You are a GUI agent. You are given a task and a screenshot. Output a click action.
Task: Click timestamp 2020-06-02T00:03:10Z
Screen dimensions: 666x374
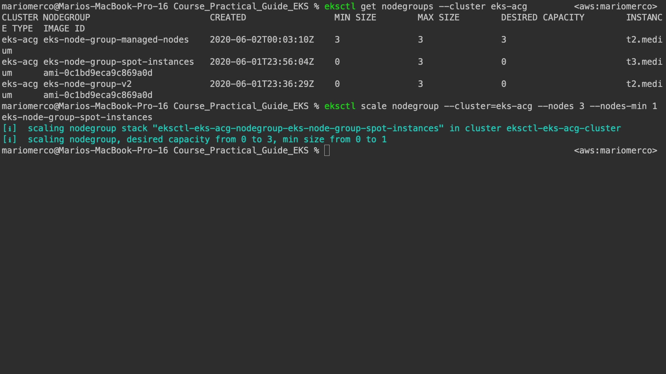tap(262, 40)
